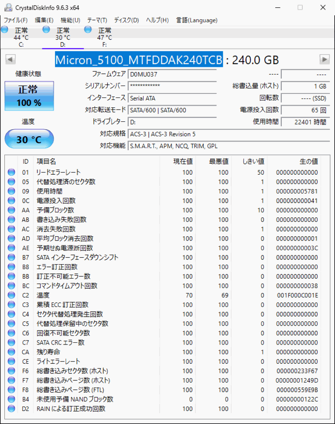Click the Micron_5100_MTFDDAK240TCB model name
335x424 pixels.
(139, 59)
